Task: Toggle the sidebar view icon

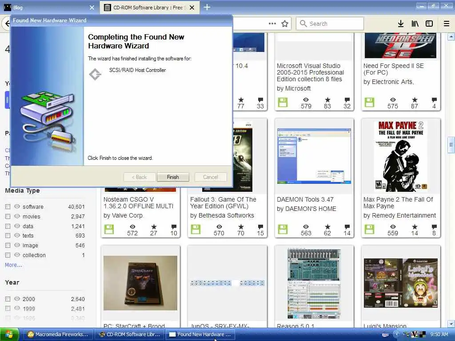Action: coord(429,24)
